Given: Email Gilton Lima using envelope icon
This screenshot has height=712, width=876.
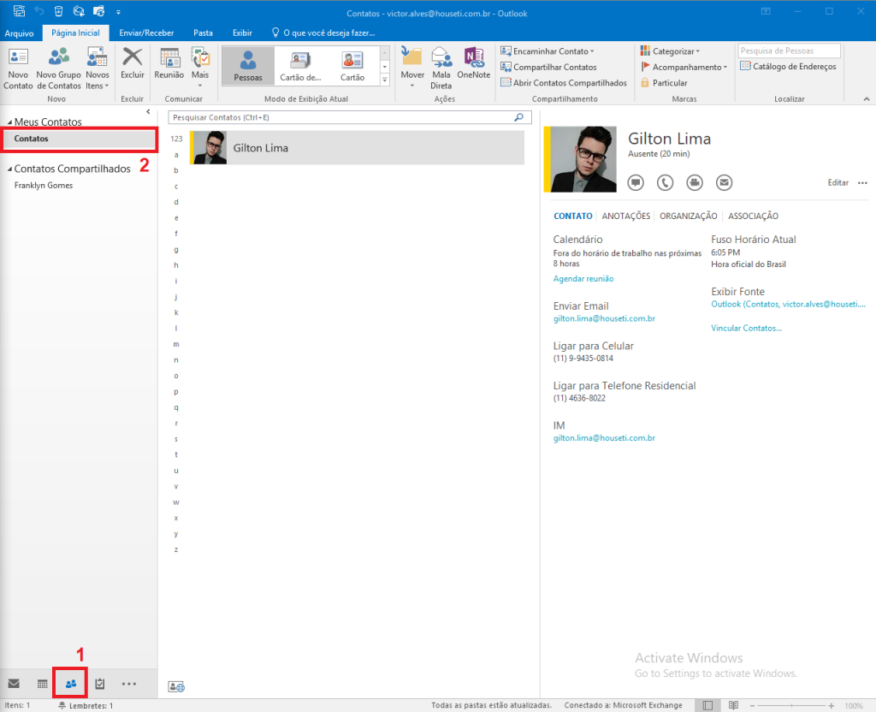Looking at the screenshot, I should pos(724,183).
